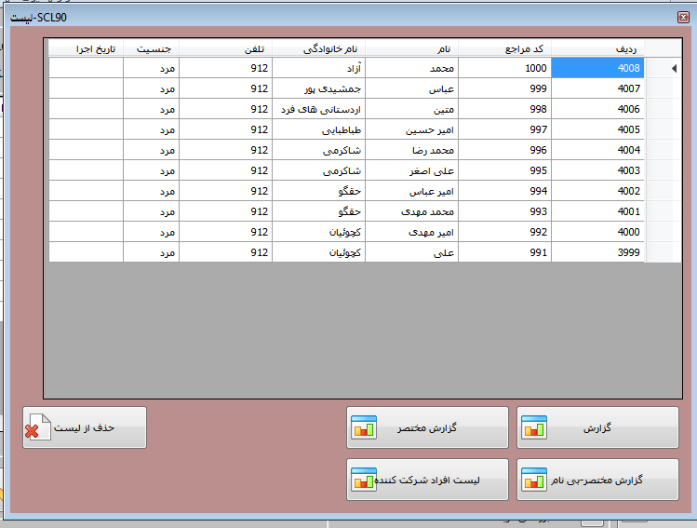Open the گزارش report button
Image resolution: width=697 pixels, height=528 pixels.
(597, 427)
